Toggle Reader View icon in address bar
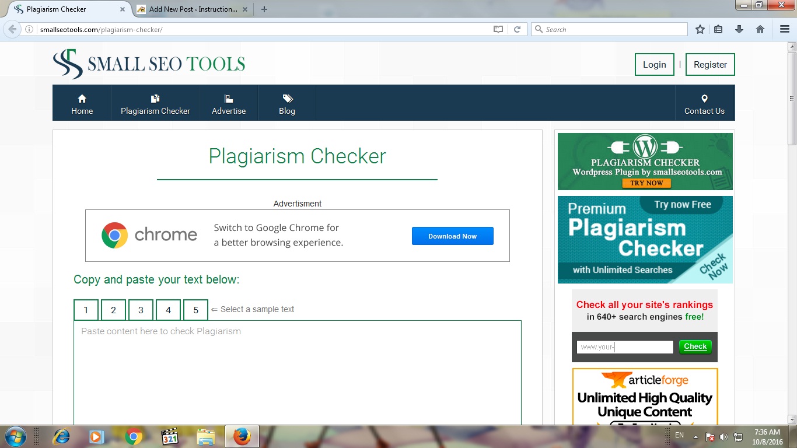 coord(498,29)
